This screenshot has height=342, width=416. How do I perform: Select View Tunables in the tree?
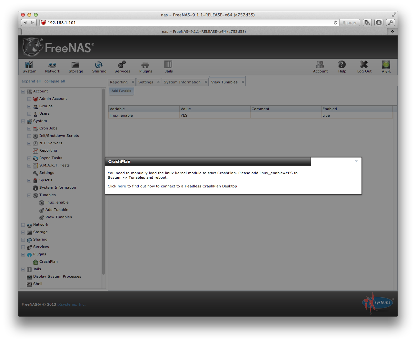click(58, 217)
